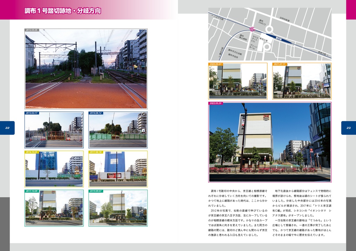The height and width of the screenshot is (251, 356).
Task: Select the pink branching arrows on the map
Action: click(253, 29)
